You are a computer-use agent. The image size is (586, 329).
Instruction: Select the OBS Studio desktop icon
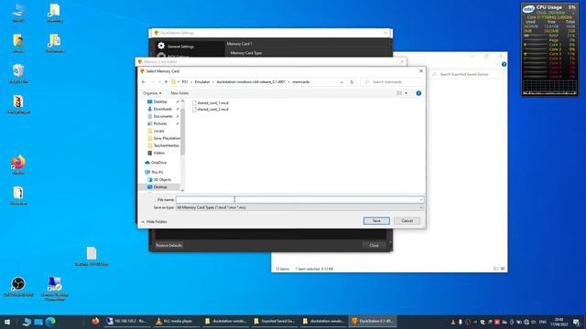pos(18,286)
